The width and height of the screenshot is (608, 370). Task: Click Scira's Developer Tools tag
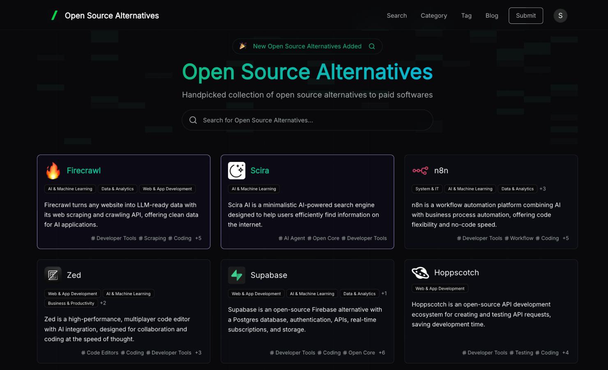[364, 238]
